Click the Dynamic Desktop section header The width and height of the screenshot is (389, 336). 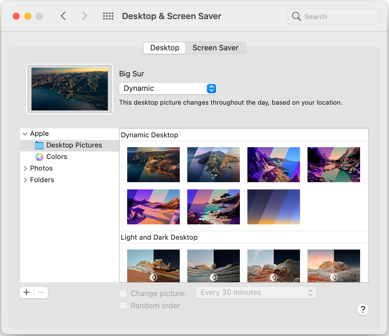[x=149, y=135]
